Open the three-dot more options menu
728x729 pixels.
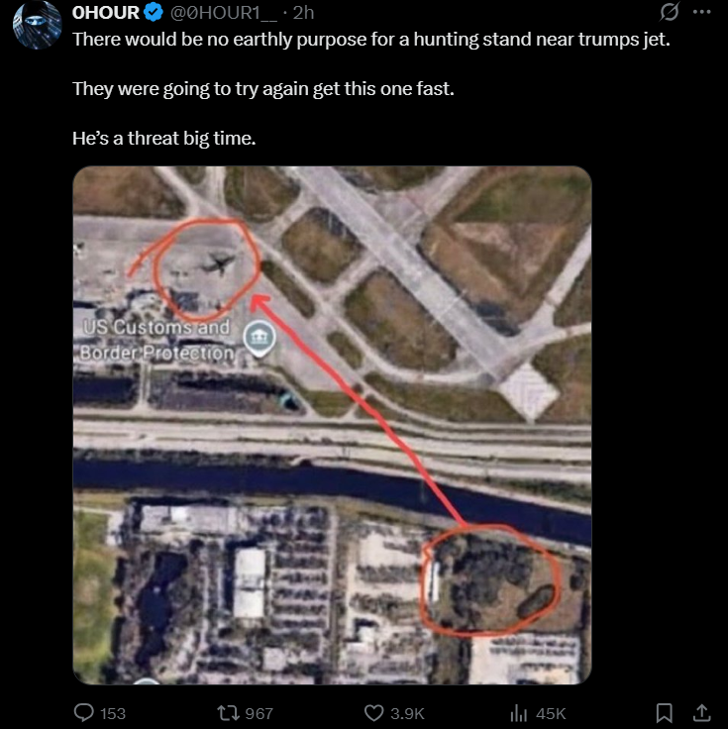(x=701, y=12)
